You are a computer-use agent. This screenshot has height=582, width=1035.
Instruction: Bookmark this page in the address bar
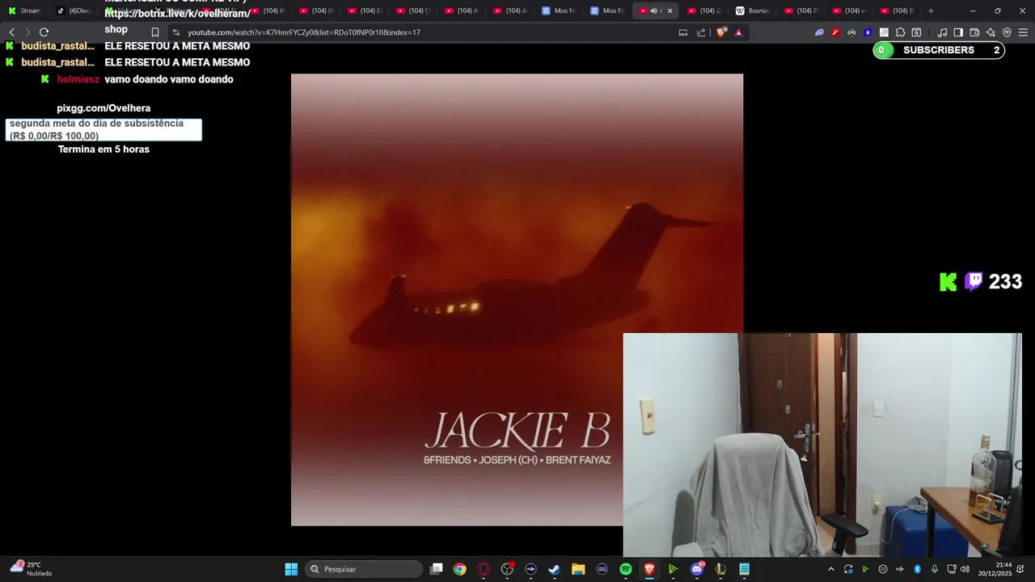tap(155, 32)
